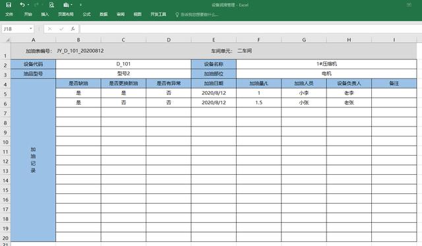Open the 文件 menu tab

click(9, 15)
